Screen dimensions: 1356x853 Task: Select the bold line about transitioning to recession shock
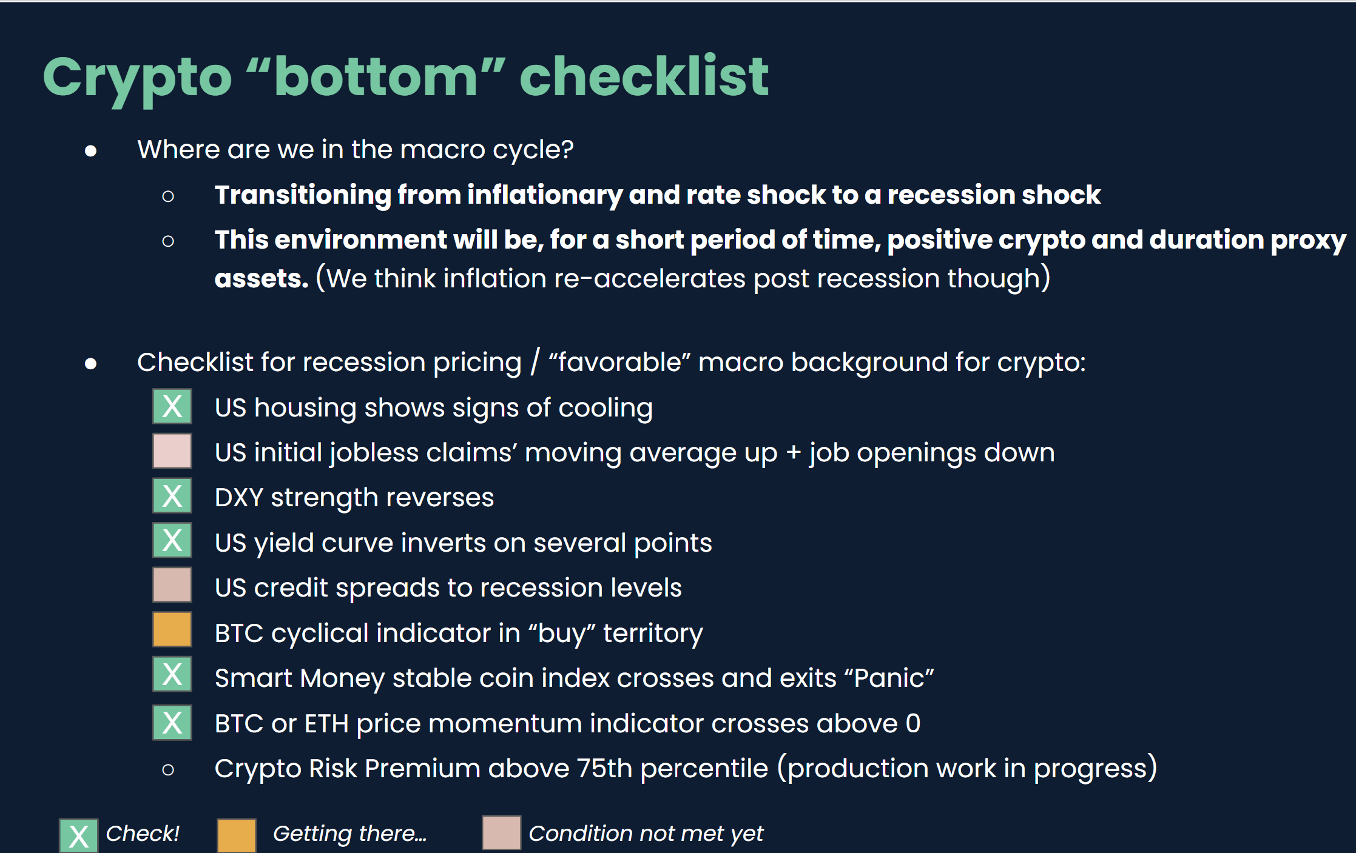click(x=658, y=195)
